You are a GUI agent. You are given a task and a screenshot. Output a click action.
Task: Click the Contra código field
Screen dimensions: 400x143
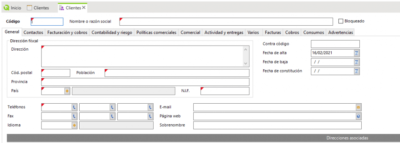pyautogui.click(x=335, y=44)
